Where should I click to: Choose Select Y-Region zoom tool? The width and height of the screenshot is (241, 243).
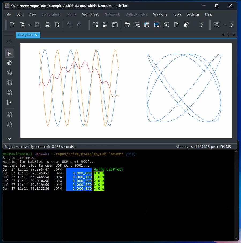[9, 93]
